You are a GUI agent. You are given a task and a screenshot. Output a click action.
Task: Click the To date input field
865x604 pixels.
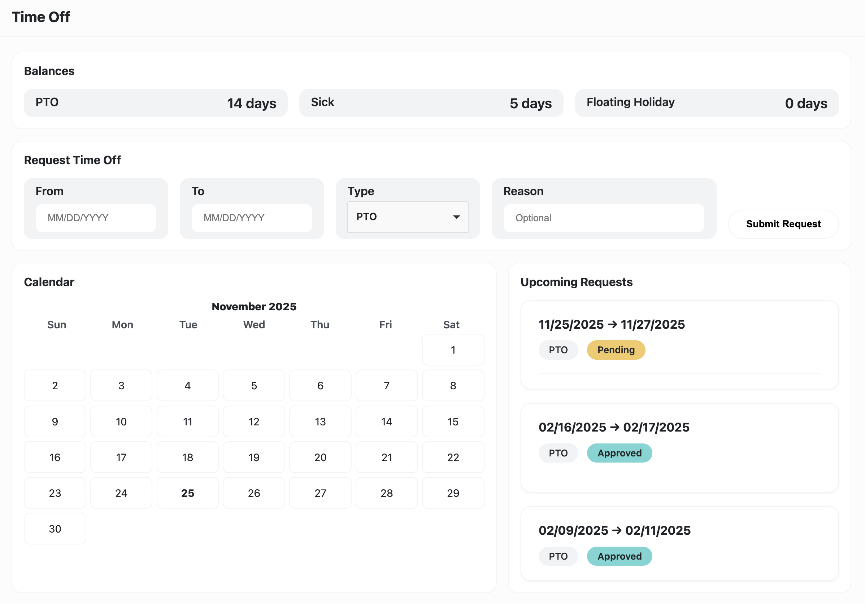click(252, 218)
